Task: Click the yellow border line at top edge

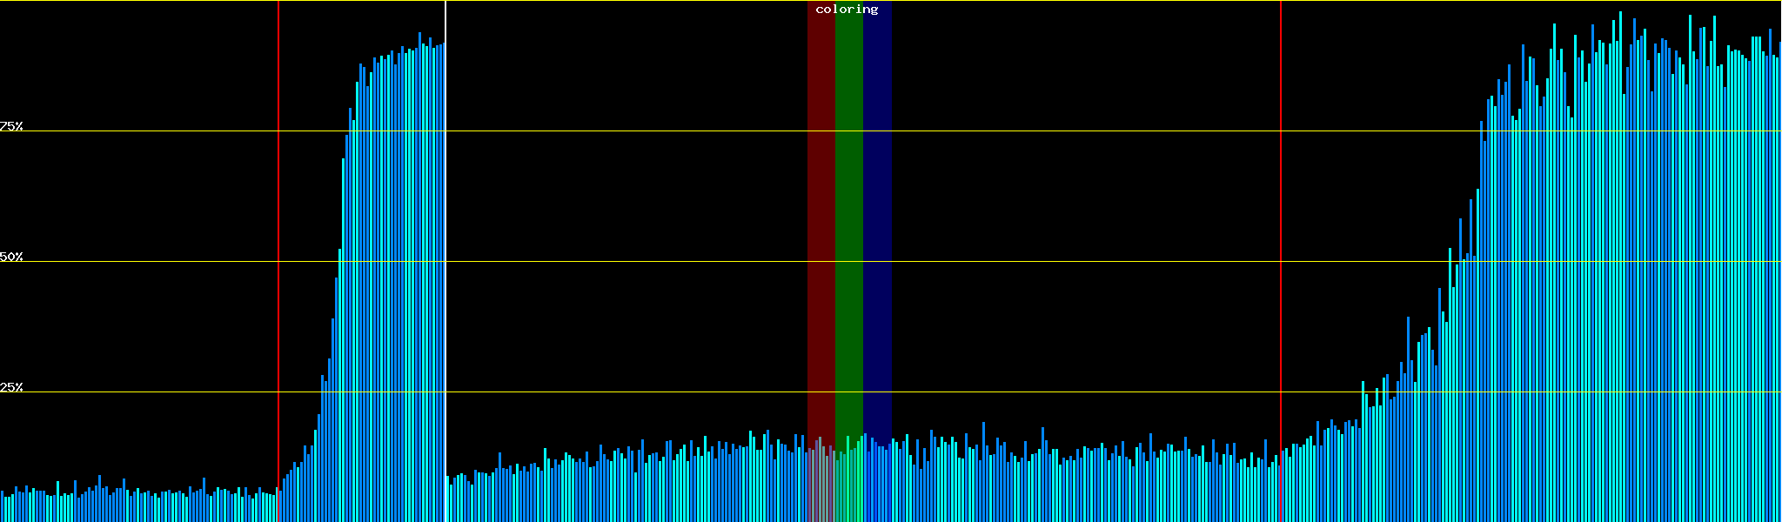Action: (1044, 1)
